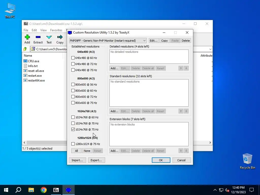260x195 pixels.
Task: Select the Info.txt file icon
Action: (x=25, y=66)
